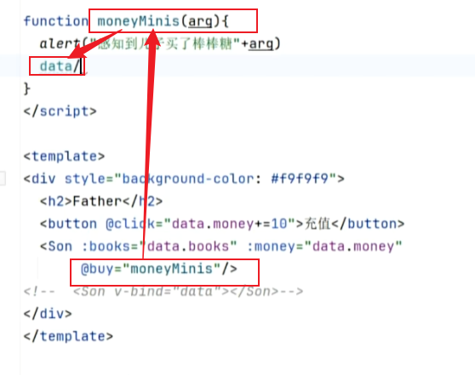Click the function keyword
The height and width of the screenshot is (375, 475).
click(x=56, y=21)
